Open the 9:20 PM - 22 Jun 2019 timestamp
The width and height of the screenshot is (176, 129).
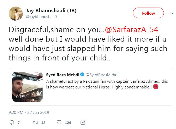29,113
